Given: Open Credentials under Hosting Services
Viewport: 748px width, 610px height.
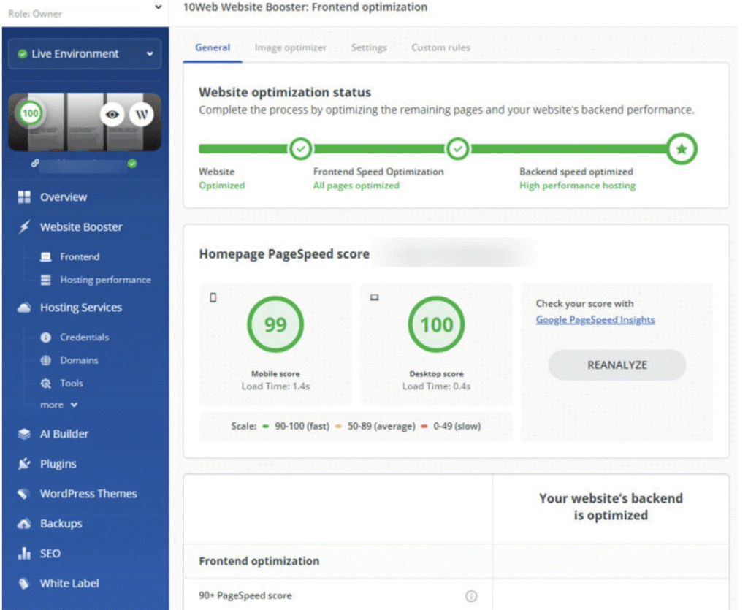Looking at the screenshot, I should point(83,338).
